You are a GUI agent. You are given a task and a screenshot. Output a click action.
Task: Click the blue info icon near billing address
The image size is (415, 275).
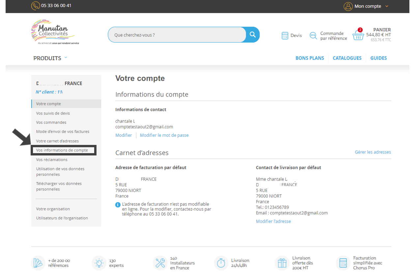(118, 205)
